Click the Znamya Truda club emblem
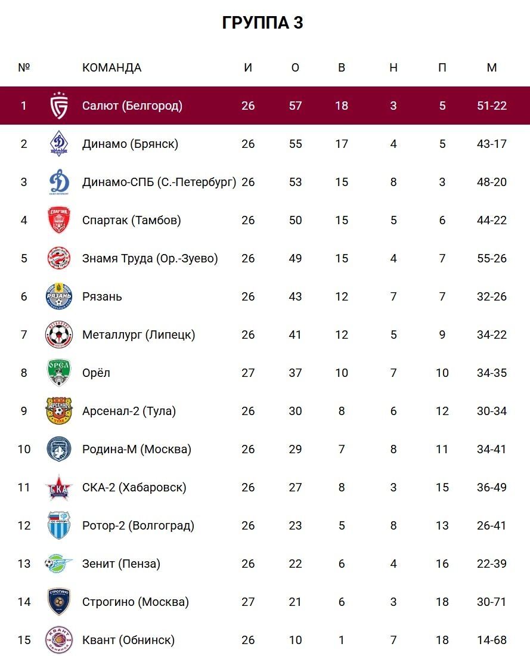This screenshot has width=530, height=656. pos(59,258)
